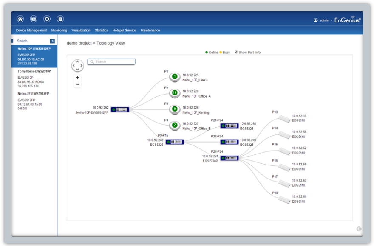Select the Neihu-10F-EWS5912FP root switch icon
This screenshot has height=246, width=374.
tap(120, 109)
